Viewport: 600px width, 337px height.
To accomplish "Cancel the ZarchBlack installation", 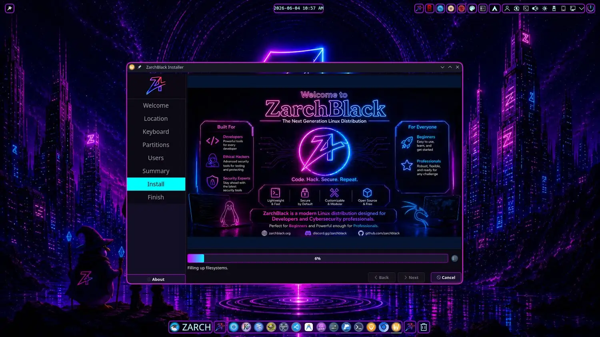I will pyautogui.click(x=446, y=277).
